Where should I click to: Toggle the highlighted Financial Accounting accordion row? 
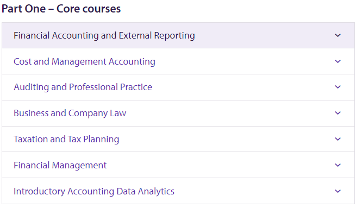[178, 35]
